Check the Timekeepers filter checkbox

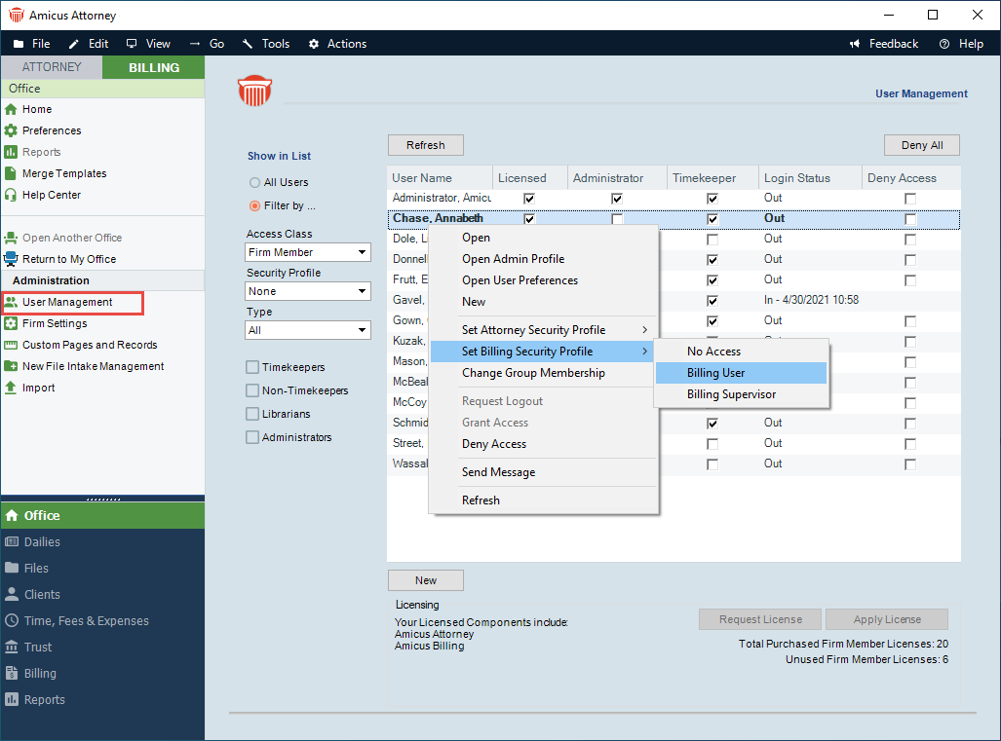click(252, 367)
